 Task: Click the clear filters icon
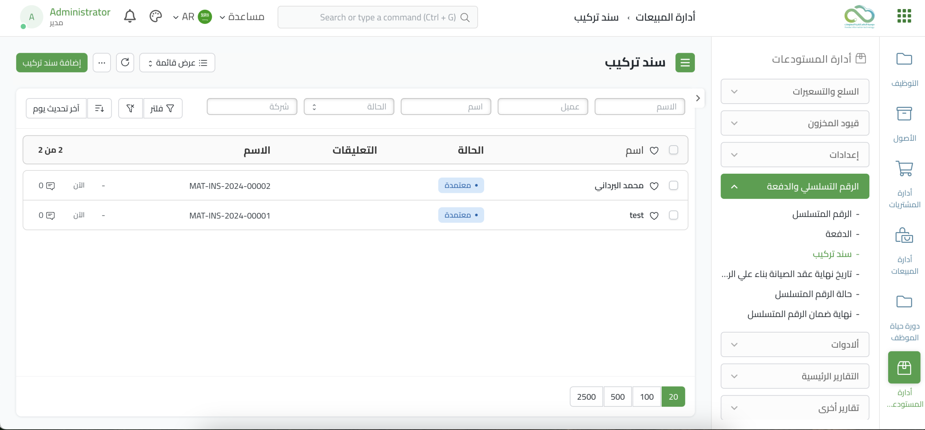(130, 108)
